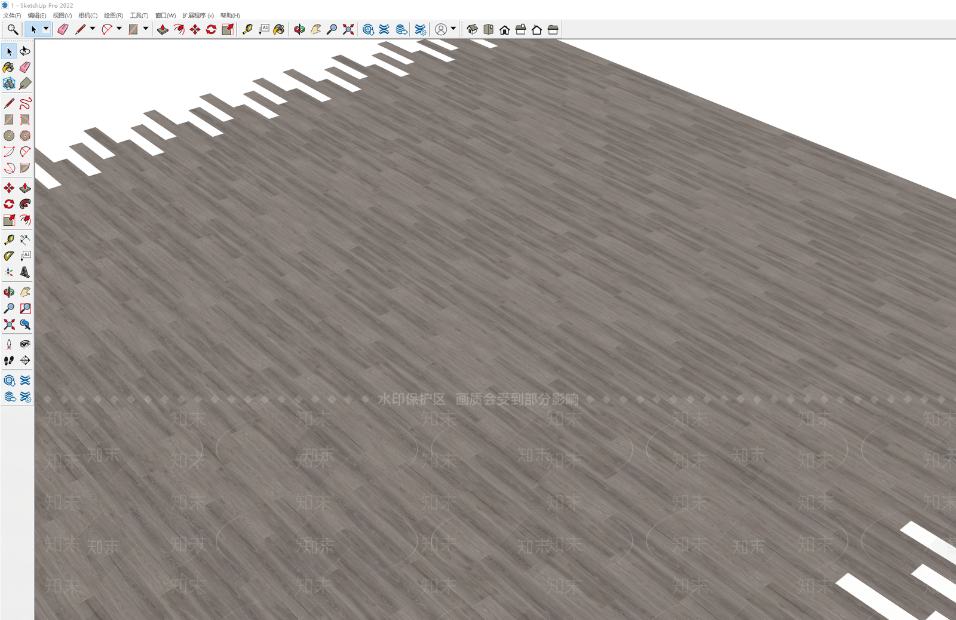Open the 窗口(W) menu
Screen dimensions: 956x620
(166, 16)
